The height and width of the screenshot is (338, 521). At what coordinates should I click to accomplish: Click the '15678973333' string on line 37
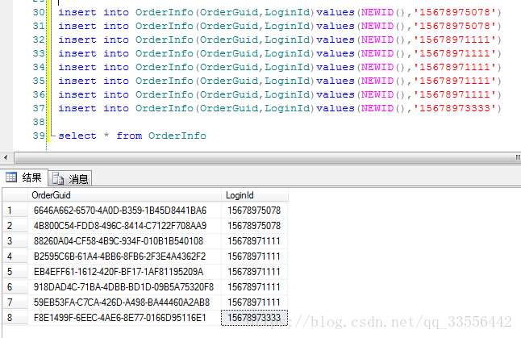tap(455, 108)
